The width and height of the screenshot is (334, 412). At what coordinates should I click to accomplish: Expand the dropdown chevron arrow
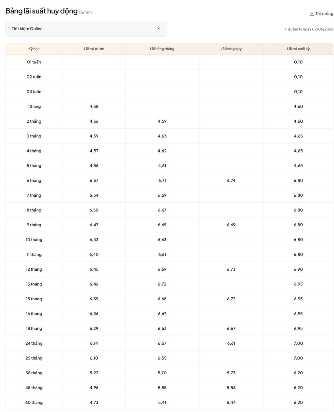pos(158,28)
